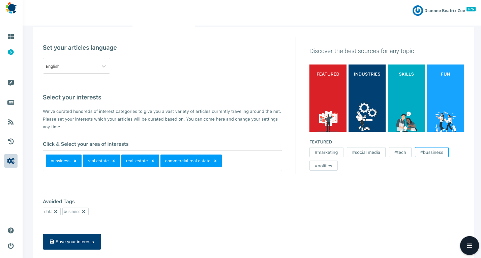The image size is (481, 258).
Task: Add the #politics tag
Action: pos(324,166)
